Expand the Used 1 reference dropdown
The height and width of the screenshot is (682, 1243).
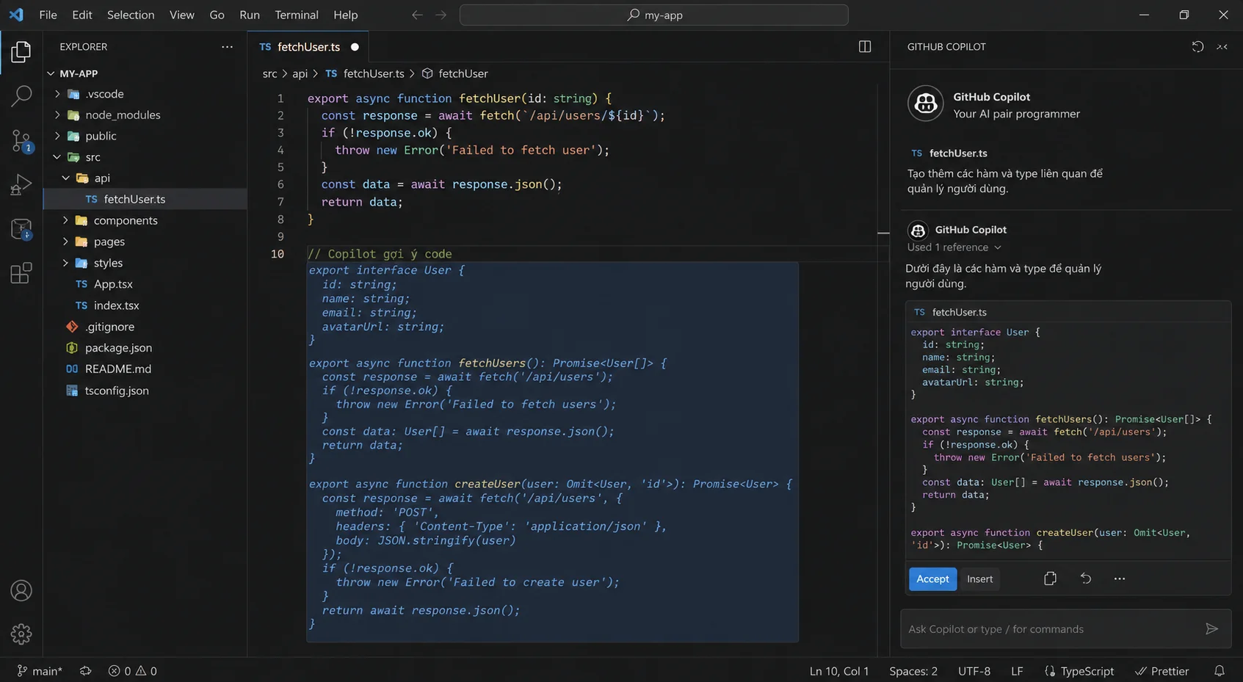click(954, 247)
